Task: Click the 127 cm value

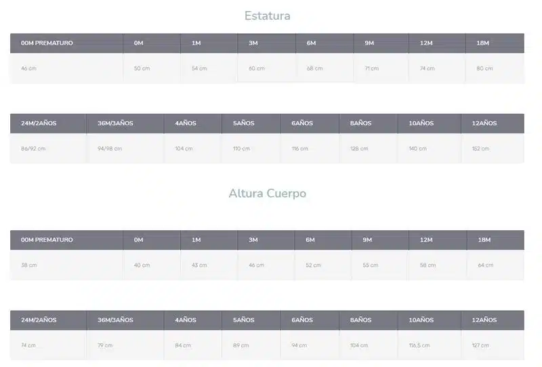Action: click(480, 345)
